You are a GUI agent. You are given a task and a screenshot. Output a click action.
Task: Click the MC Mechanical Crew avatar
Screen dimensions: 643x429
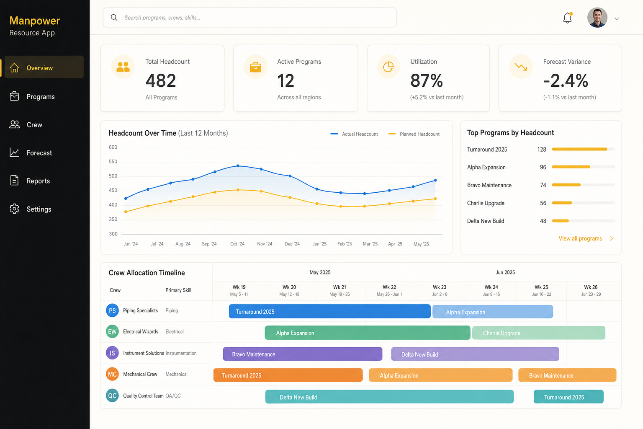(112, 374)
